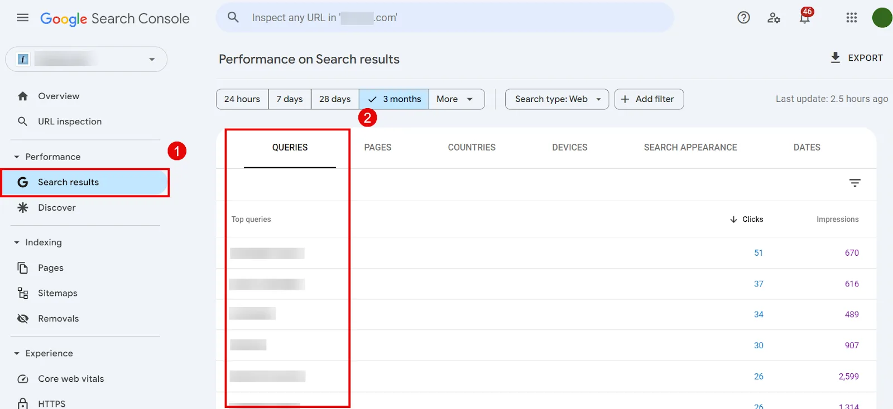Select the 24 hours date range
The image size is (893, 409).
242,99
